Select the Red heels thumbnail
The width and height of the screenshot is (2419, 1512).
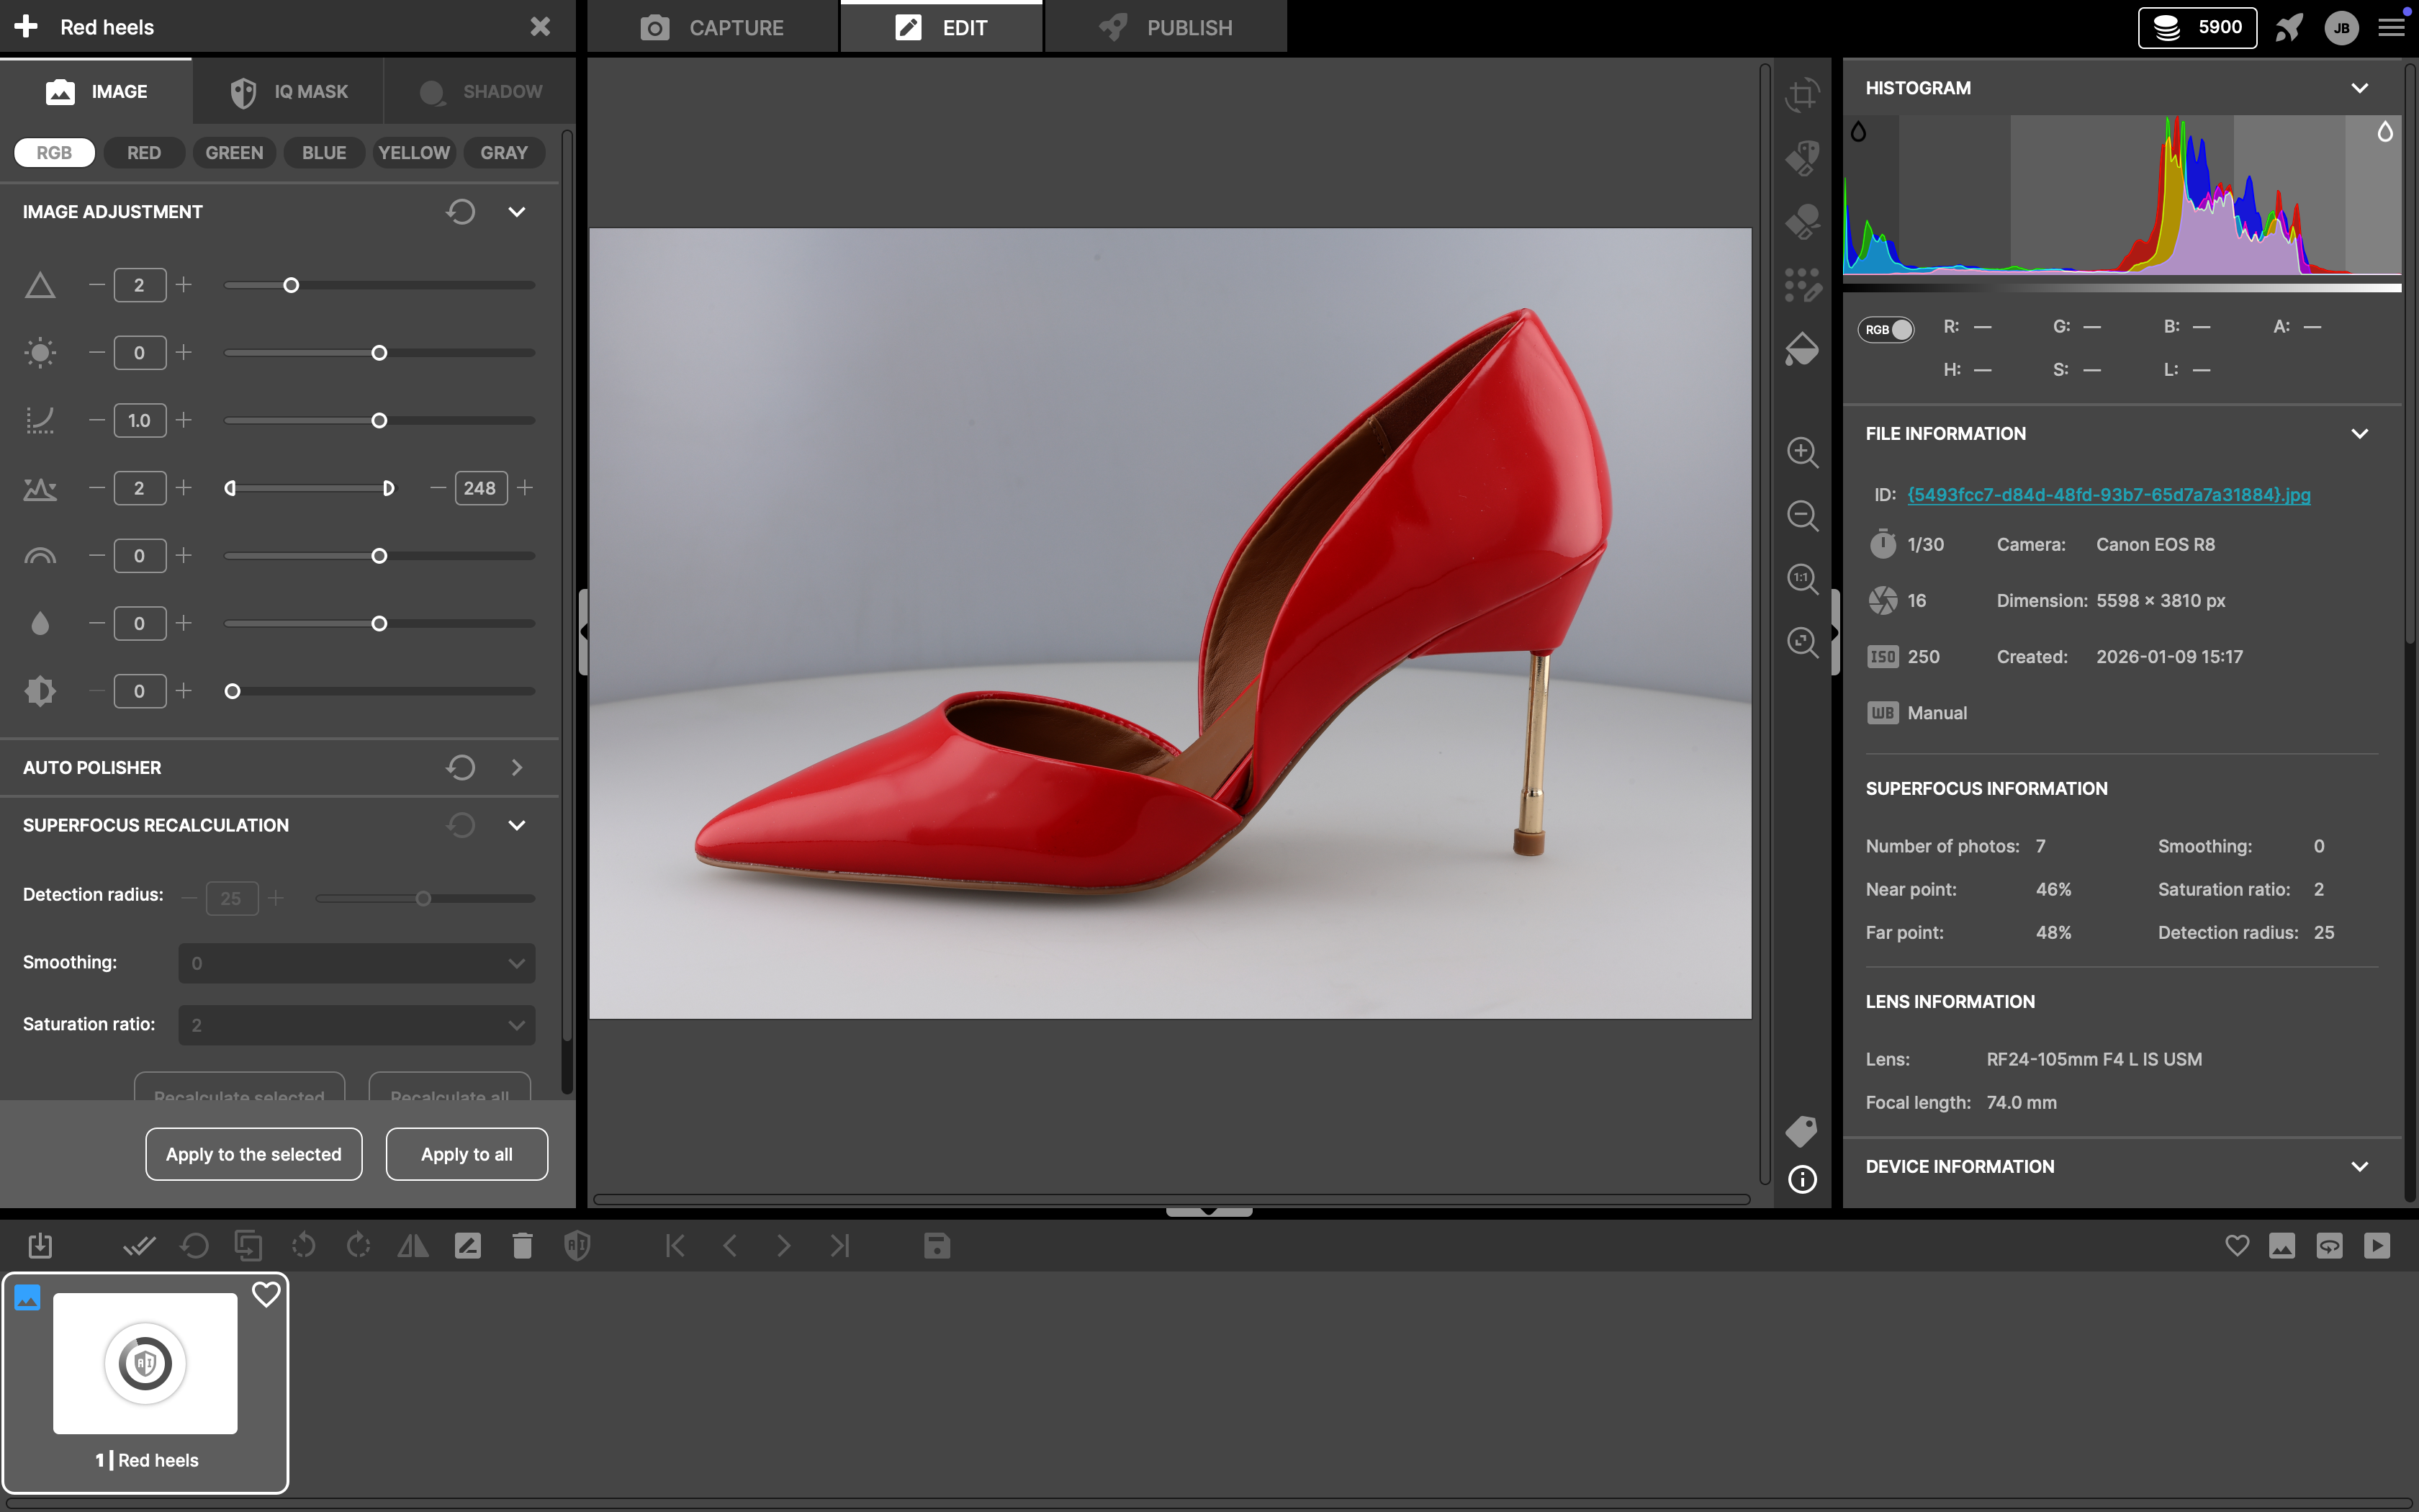[145, 1363]
